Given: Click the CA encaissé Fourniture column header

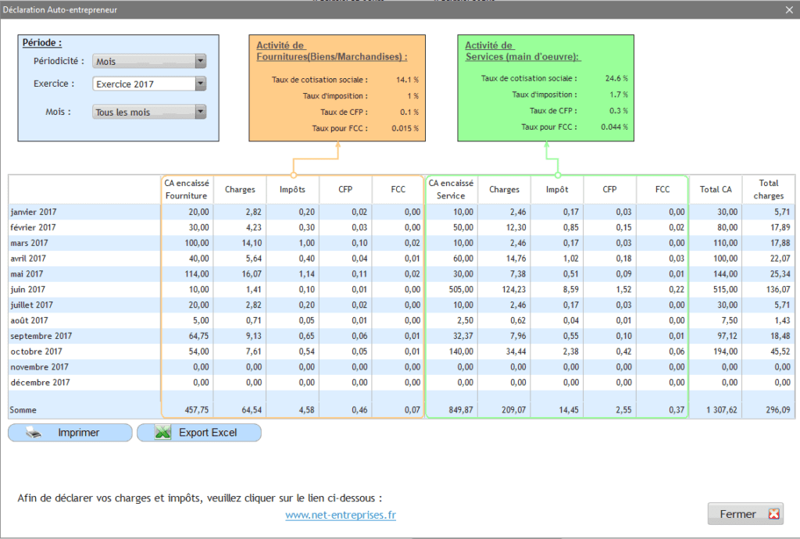Looking at the screenshot, I should 186,188.
